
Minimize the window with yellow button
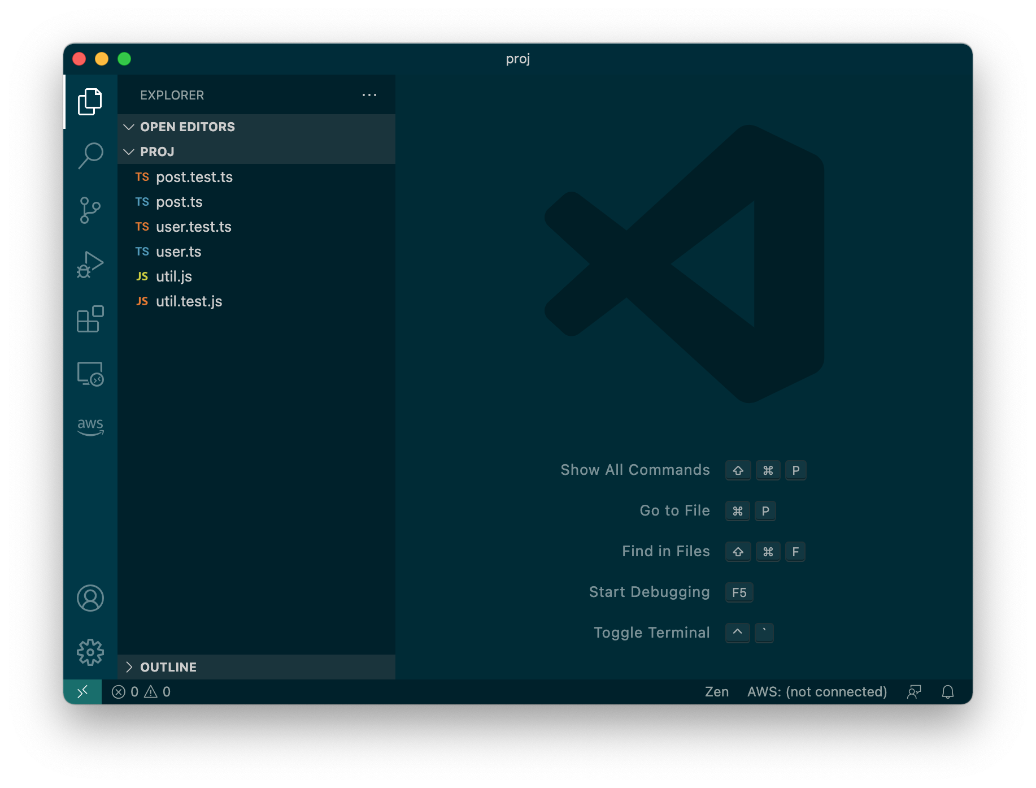coord(102,59)
